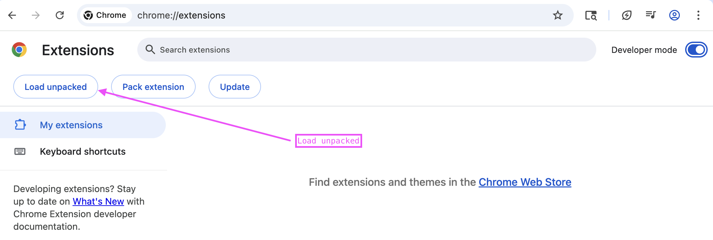Follow the Chrome Web Store link
The height and width of the screenshot is (240, 713).
[525, 182]
